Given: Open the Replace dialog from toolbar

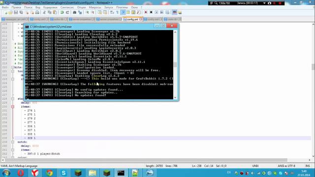Looking at the screenshot, I should tap(80, 12).
